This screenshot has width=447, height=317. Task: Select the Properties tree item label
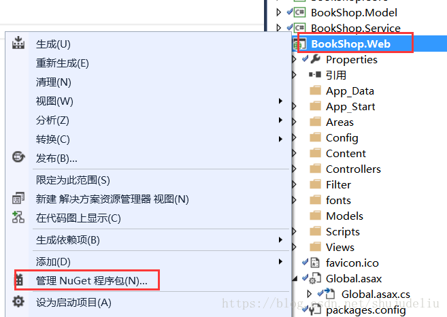click(x=352, y=60)
